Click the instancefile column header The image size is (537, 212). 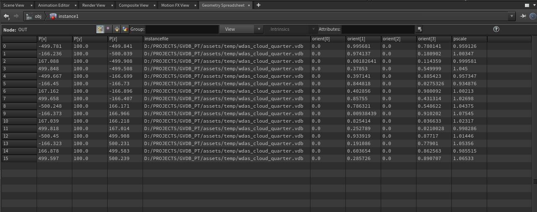tap(226, 39)
